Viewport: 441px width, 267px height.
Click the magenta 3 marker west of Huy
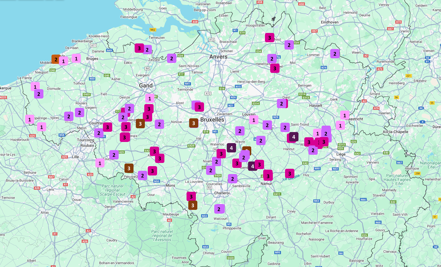tap(289, 173)
